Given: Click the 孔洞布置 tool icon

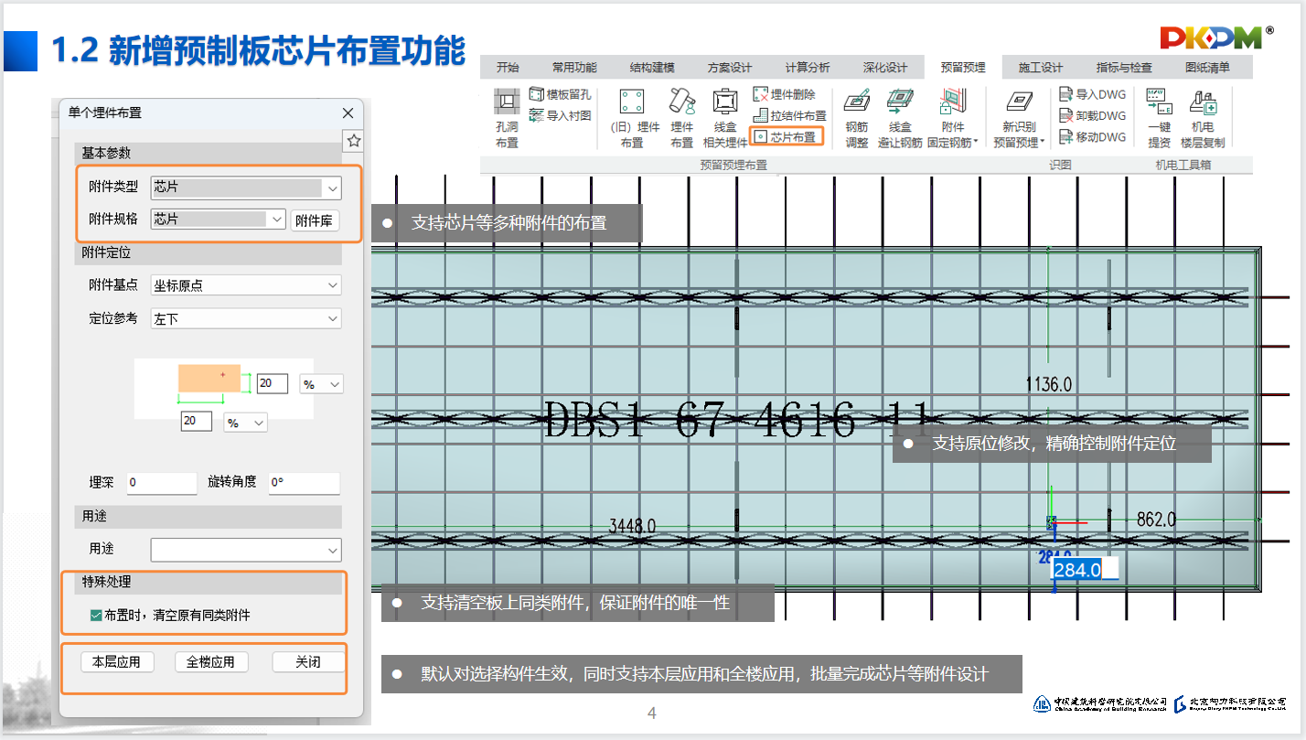Looking at the screenshot, I should pyautogui.click(x=507, y=102).
